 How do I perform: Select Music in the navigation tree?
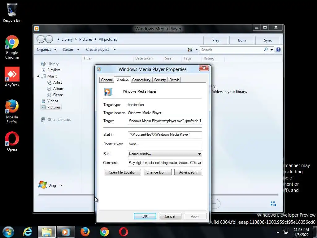point(52,76)
